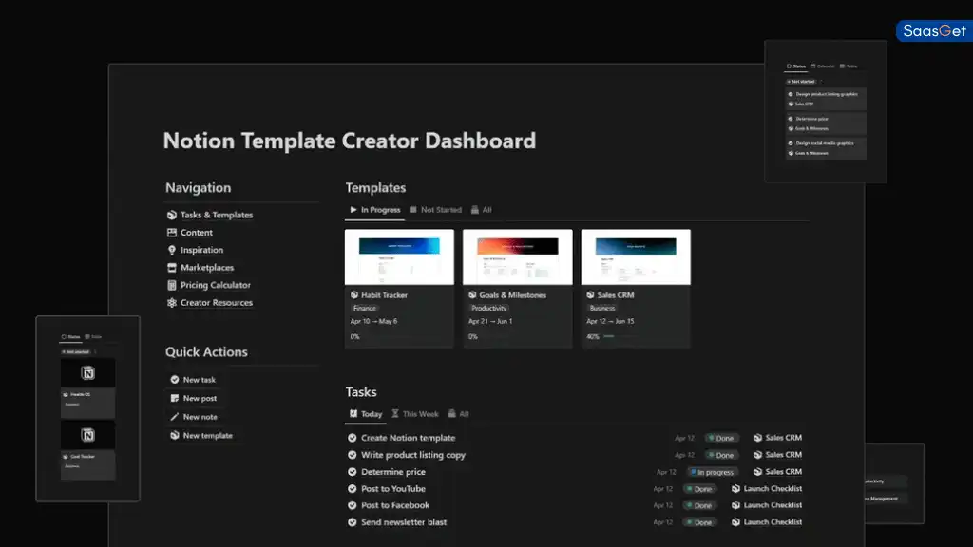
Task: Click the Marketplaces store icon
Action: pos(172,267)
